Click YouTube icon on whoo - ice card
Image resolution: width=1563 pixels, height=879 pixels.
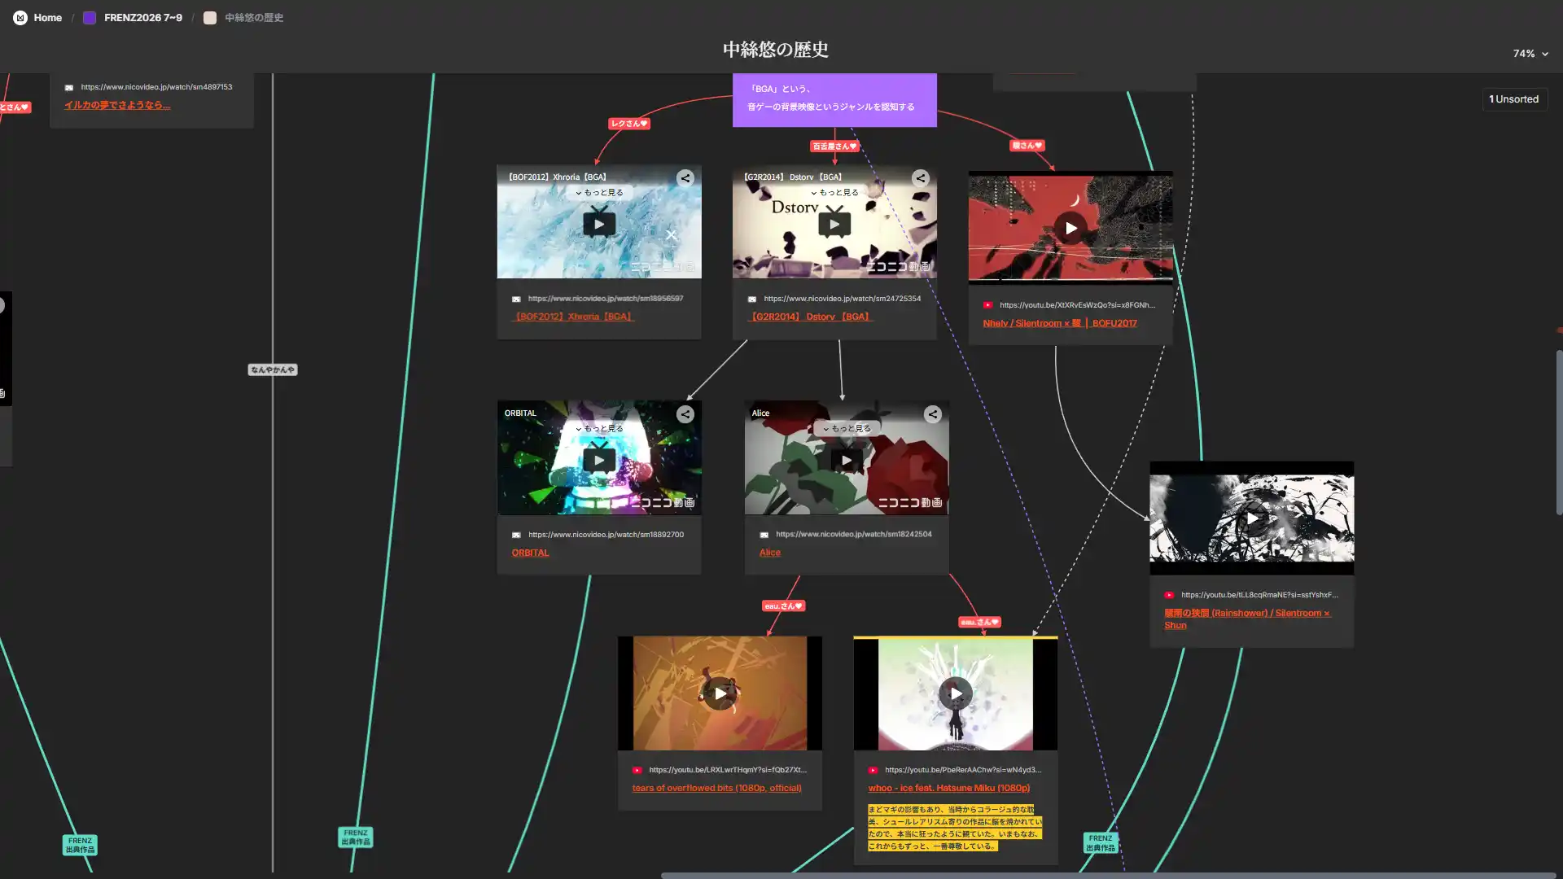[x=873, y=770]
